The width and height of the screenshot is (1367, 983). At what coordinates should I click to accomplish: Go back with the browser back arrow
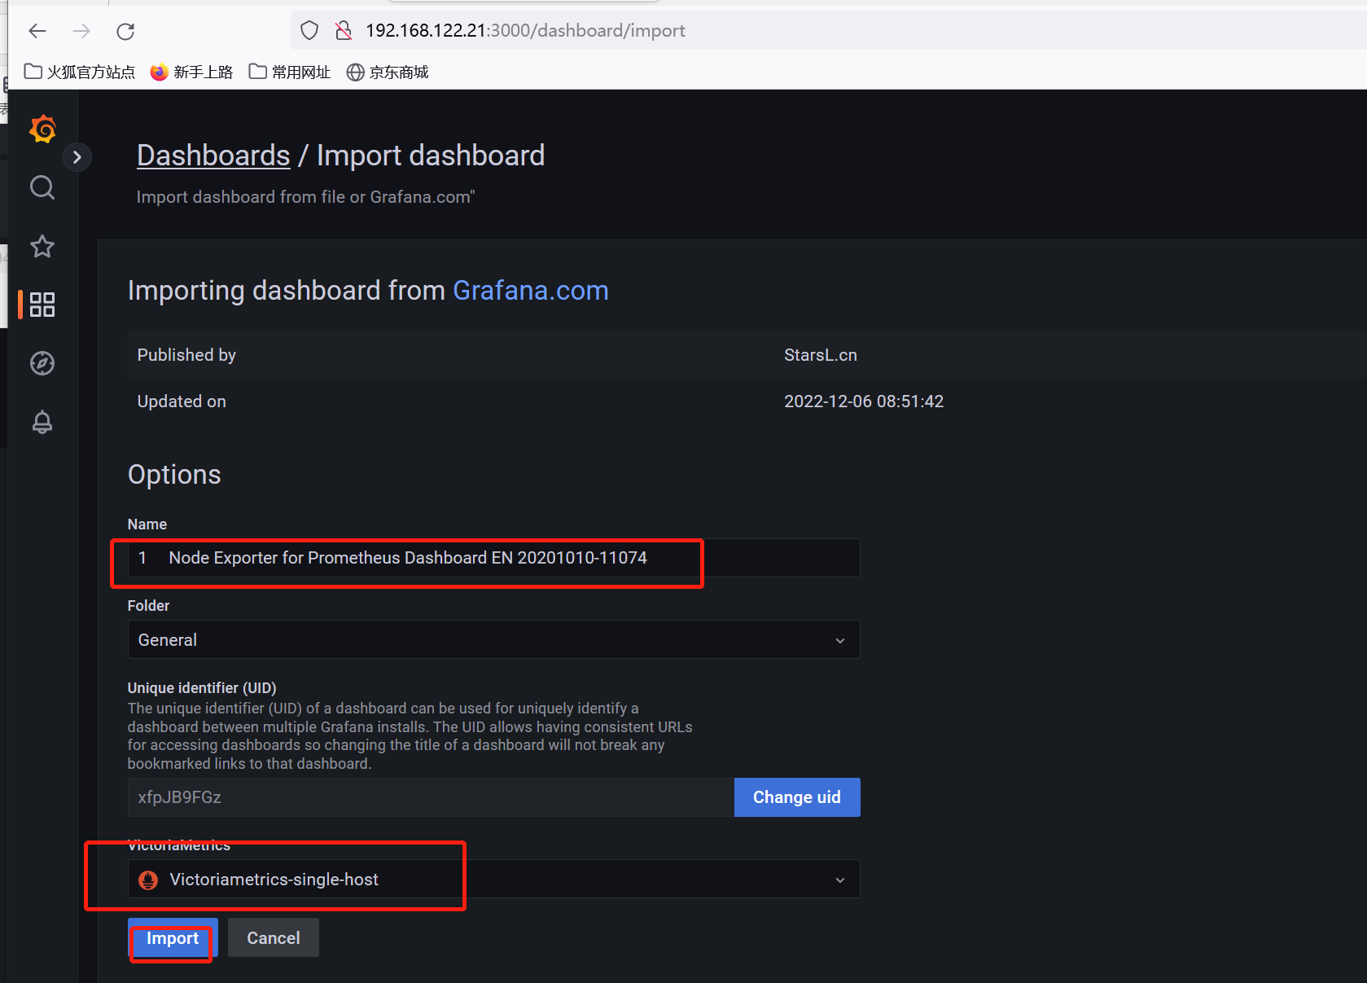click(x=37, y=31)
